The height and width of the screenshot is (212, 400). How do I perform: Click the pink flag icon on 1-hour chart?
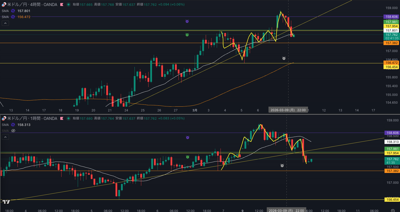(62, 118)
